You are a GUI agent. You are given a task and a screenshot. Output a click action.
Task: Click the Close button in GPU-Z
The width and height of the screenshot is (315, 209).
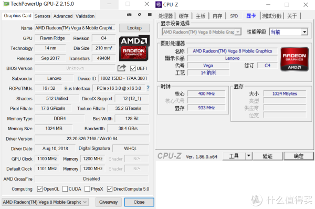pyautogui.click(x=139, y=202)
